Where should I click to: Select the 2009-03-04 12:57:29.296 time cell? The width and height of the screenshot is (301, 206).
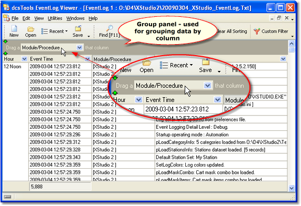point(60,135)
